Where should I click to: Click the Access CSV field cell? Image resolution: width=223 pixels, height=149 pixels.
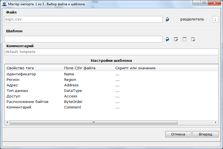pyautogui.click(x=71, y=96)
